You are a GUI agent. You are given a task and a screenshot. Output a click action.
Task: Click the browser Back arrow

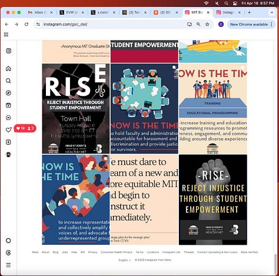click(x=6, y=24)
